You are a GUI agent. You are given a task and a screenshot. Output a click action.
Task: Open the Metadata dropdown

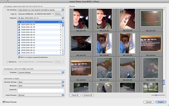(x=41, y=86)
